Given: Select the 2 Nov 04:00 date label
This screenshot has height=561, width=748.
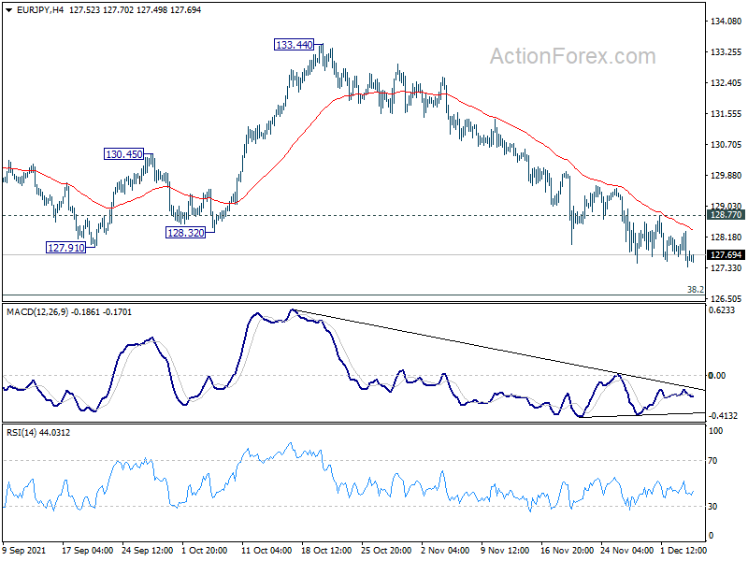Looking at the screenshot, I should point(445,551).
